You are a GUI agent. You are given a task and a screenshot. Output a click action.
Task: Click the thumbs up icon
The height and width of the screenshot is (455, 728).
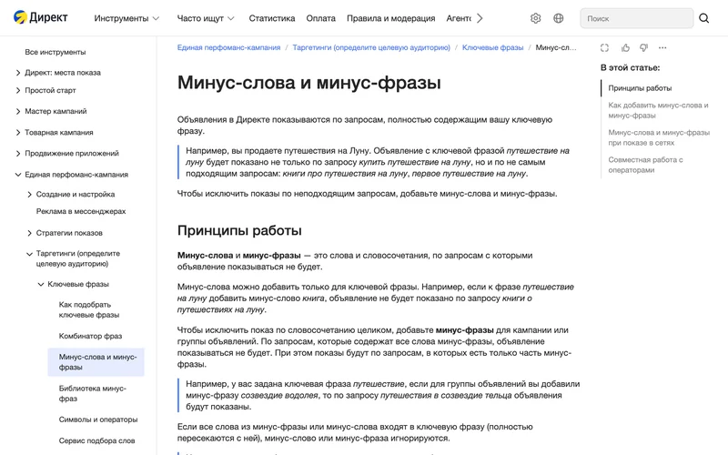[x=625, y=48]
